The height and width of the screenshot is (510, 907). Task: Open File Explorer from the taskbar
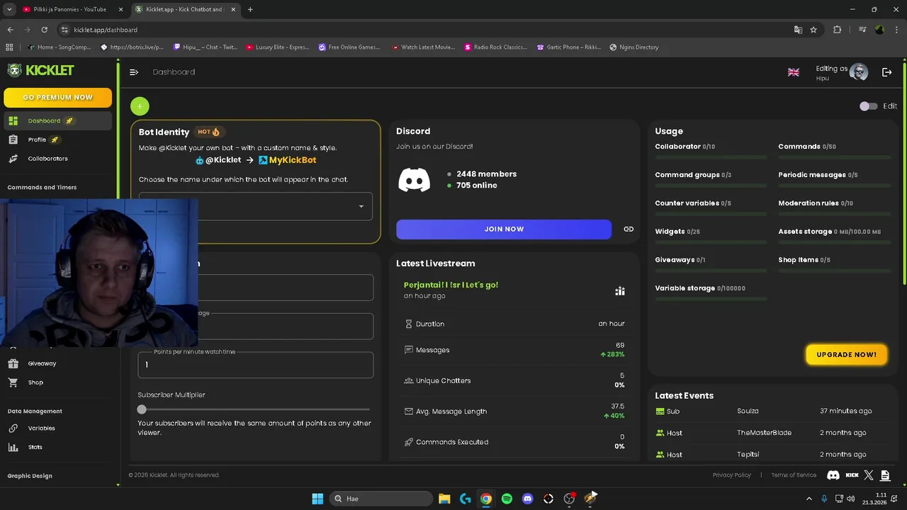(444, 499)
